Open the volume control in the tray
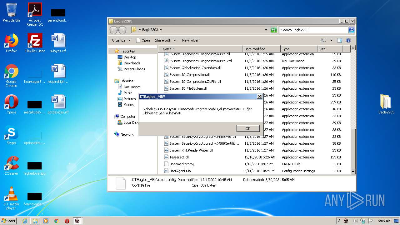This screenshot has width=400, height=225. [x=356, y=221]
